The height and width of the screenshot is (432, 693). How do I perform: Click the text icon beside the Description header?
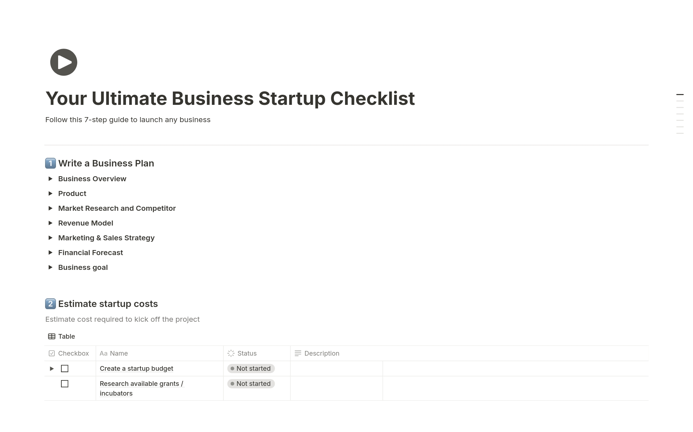[x=298, y=353]
